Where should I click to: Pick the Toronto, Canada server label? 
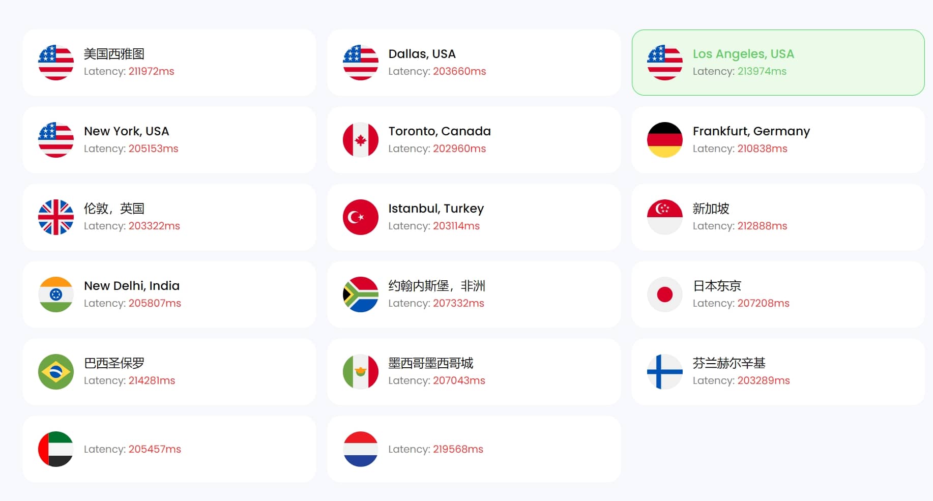439,131
